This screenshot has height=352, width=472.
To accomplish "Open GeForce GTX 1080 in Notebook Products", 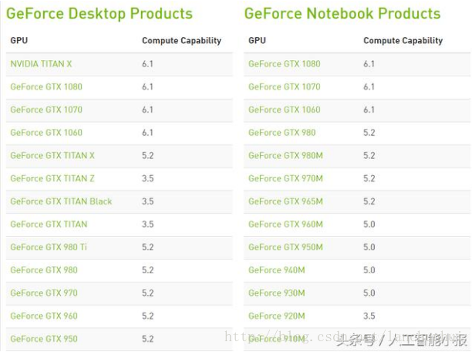I will [284, 64].
